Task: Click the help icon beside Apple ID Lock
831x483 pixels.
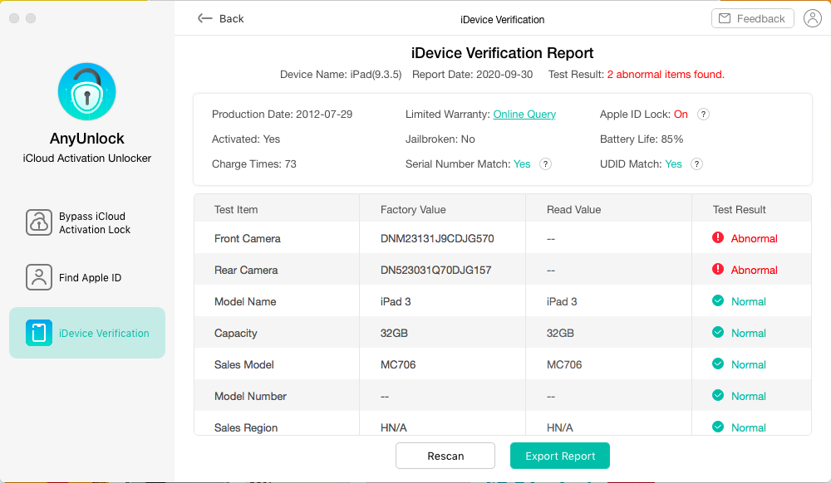Action: (x=703, y=115)
